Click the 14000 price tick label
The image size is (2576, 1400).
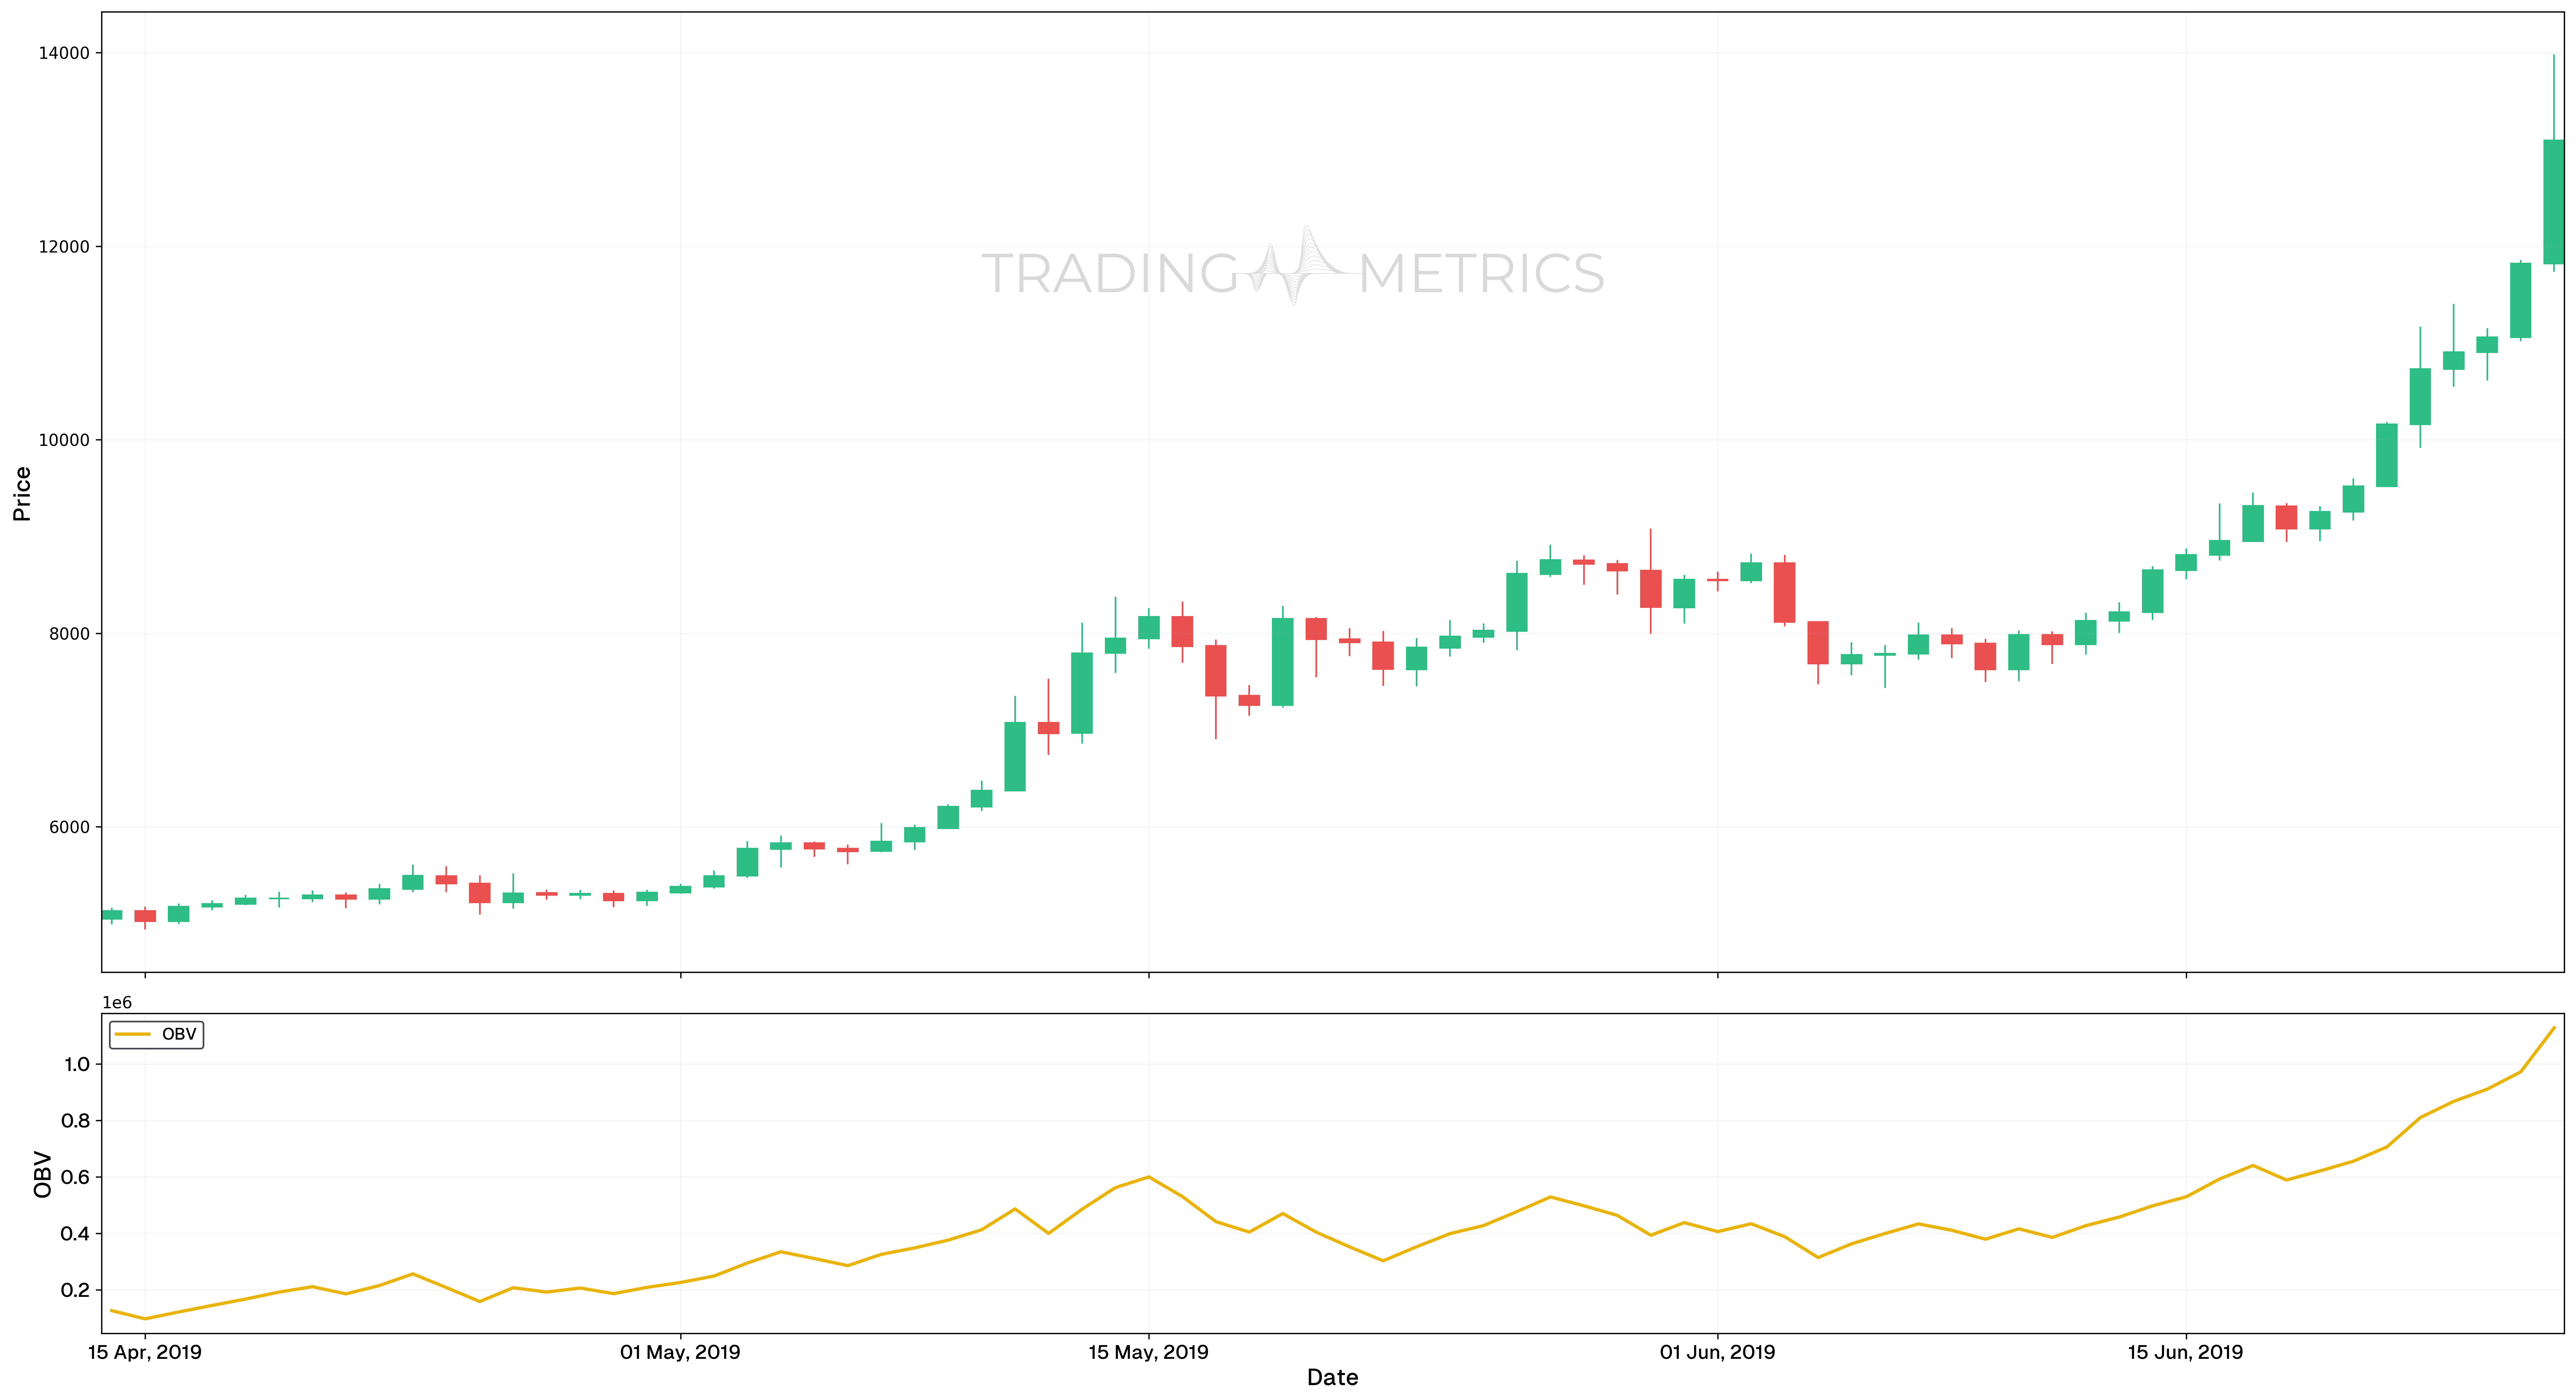[64, 53]
